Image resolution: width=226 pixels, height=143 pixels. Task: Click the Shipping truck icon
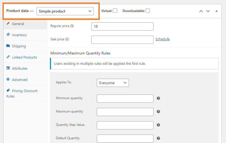(8, 46)
